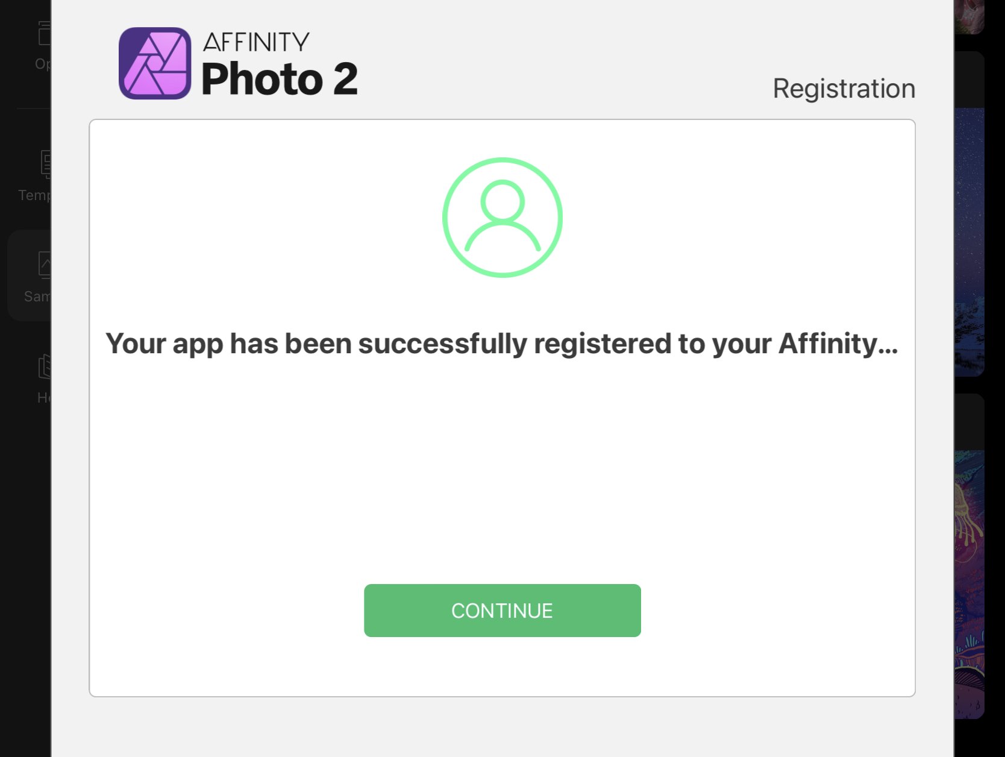Click the dark header above the jellyfish thumbnail
The height and width of the screenshot is (757, 1005).
point(969,422)
